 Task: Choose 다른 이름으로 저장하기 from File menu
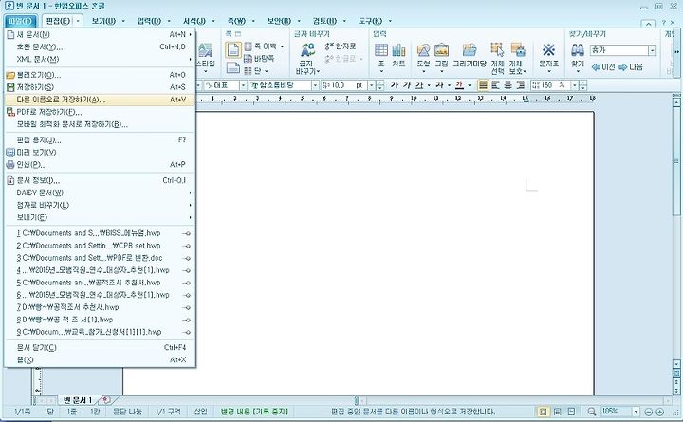coord(100,100)
